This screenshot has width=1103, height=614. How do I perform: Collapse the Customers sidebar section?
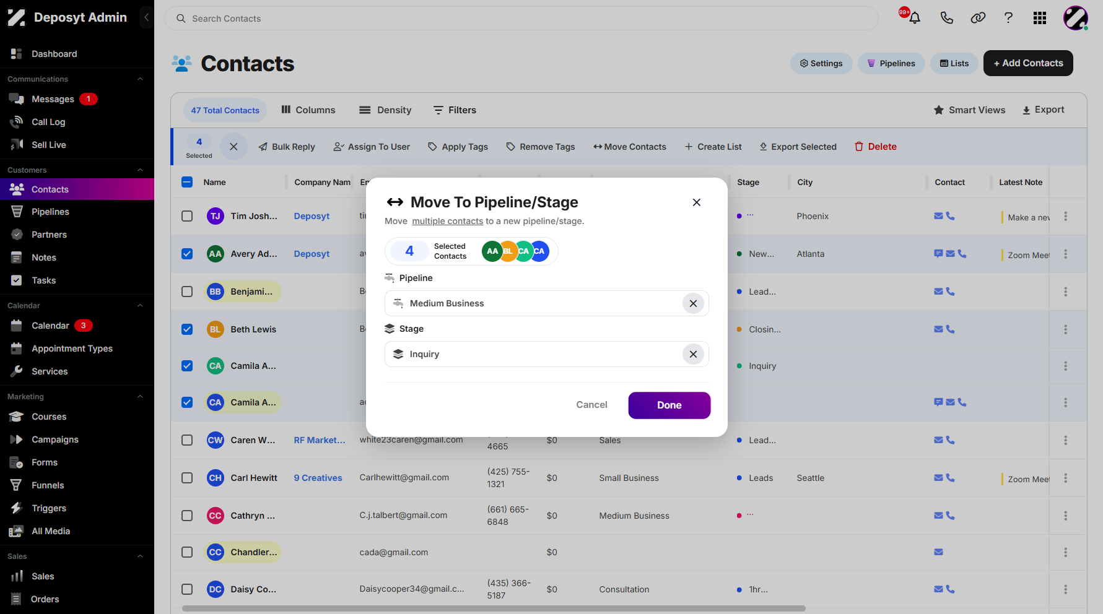(140, 170)
